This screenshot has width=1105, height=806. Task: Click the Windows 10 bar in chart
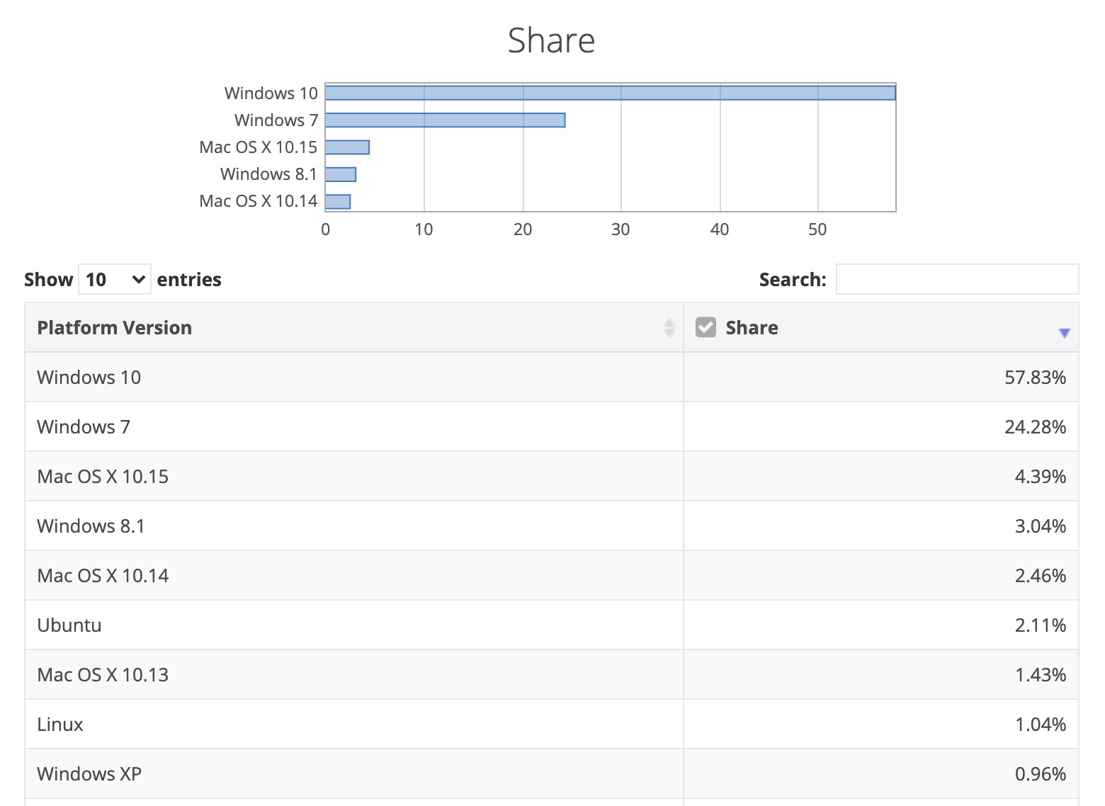(610, 93)
